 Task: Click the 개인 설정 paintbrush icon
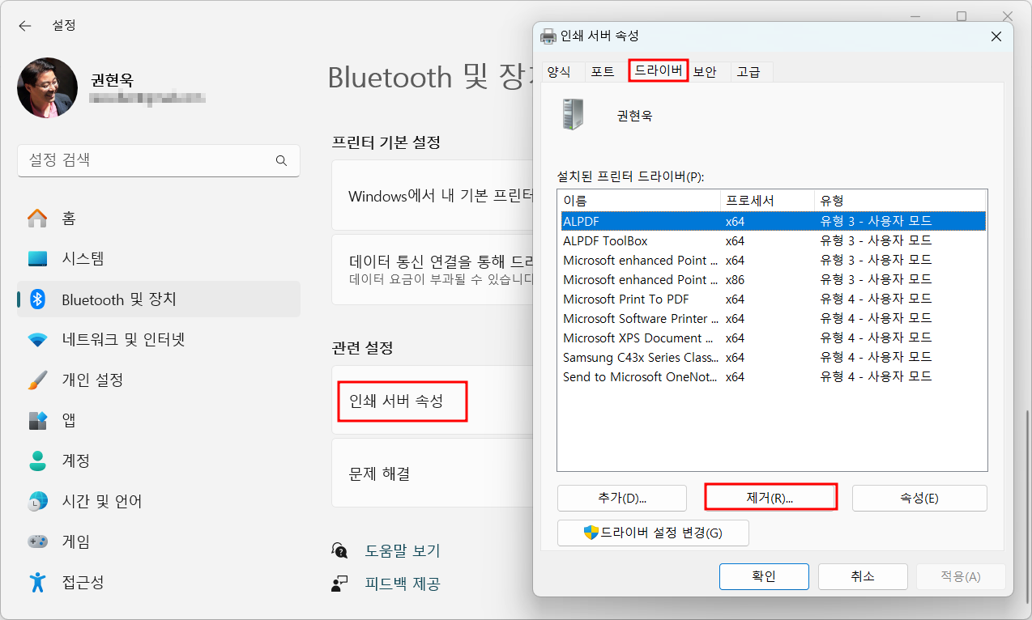pyautogui.click(x=37, y=380)
